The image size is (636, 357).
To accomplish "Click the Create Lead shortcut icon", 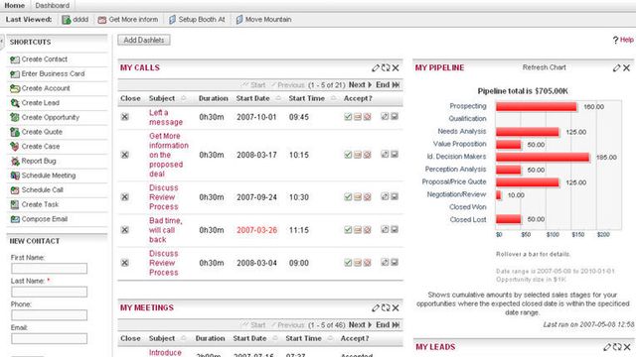I will click(15, 103).
